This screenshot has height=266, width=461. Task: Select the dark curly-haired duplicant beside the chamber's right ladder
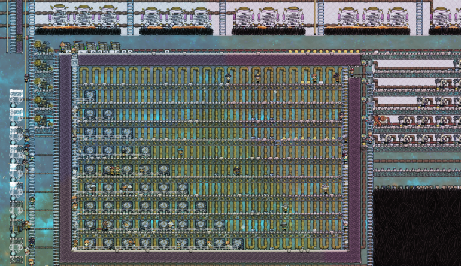[337, 78]
